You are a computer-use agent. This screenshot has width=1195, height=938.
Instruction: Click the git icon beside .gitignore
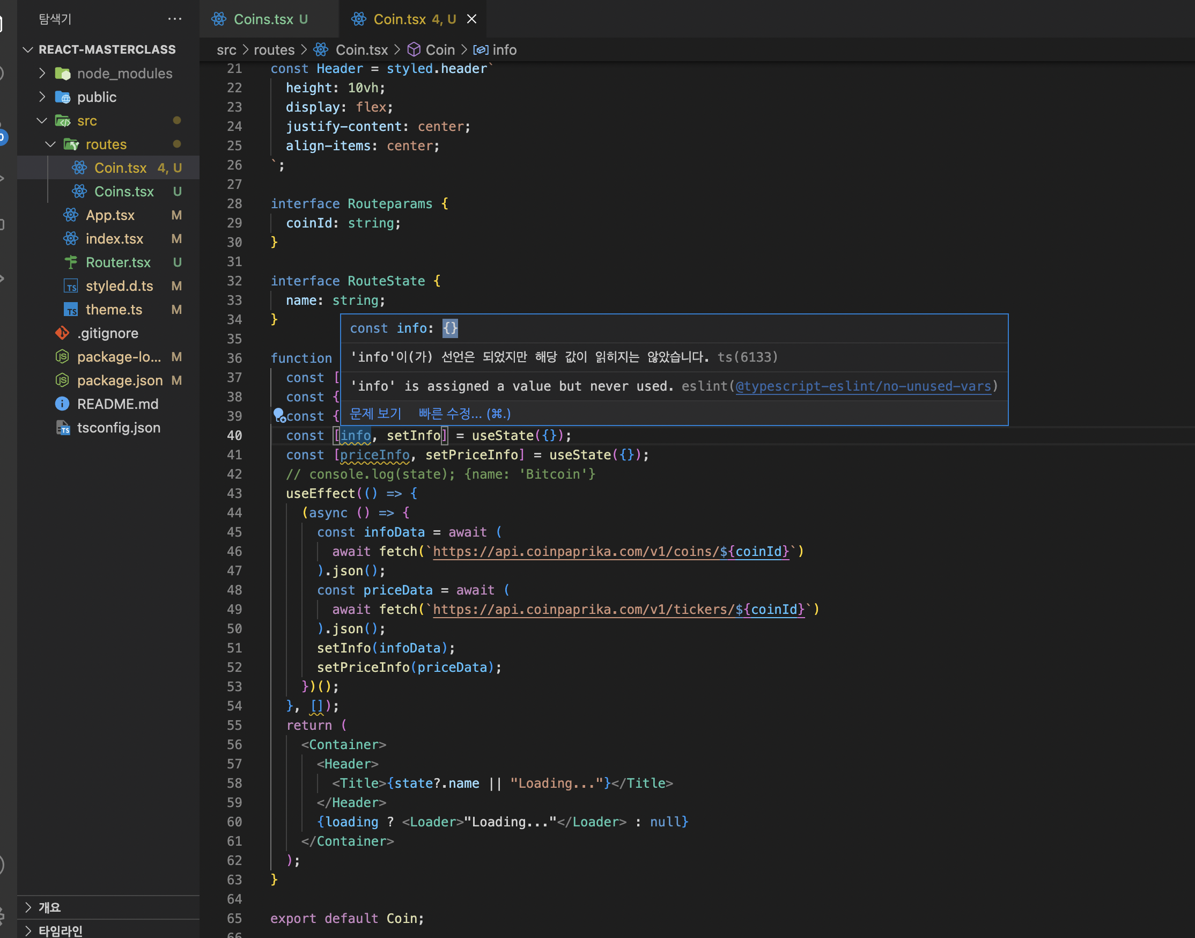(62, 333)
